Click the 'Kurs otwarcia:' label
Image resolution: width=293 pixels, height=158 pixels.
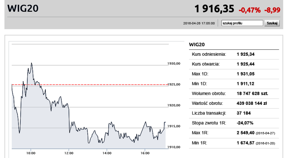tap(206, 64)
